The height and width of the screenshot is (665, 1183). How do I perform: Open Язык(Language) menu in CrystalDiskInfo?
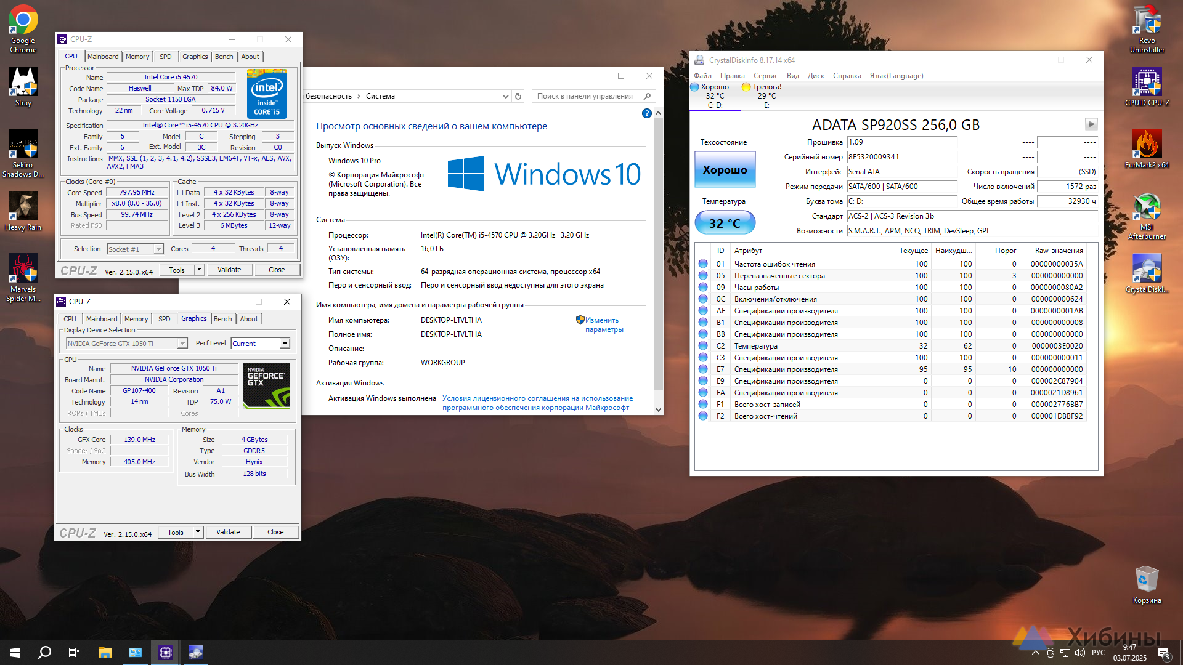(x=896, y=76)
